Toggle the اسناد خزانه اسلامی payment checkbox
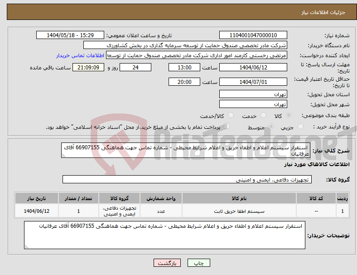Screen dimensions: 357x275 pyautogui.click(x=227, y=126)
